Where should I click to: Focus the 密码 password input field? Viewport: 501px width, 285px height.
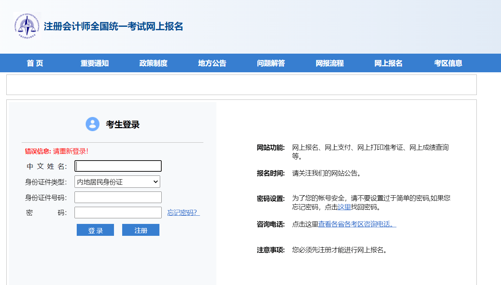coord(118,212)
